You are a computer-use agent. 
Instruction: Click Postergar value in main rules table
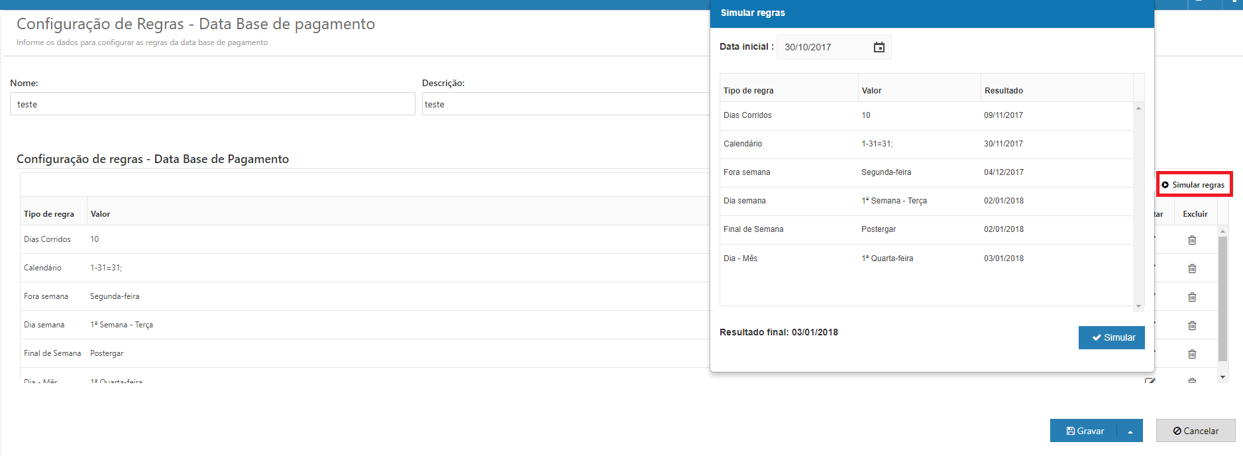coord(107,353)
